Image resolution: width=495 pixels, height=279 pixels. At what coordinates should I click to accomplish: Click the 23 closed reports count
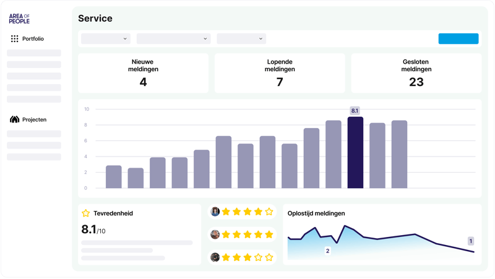click(416, 82)
